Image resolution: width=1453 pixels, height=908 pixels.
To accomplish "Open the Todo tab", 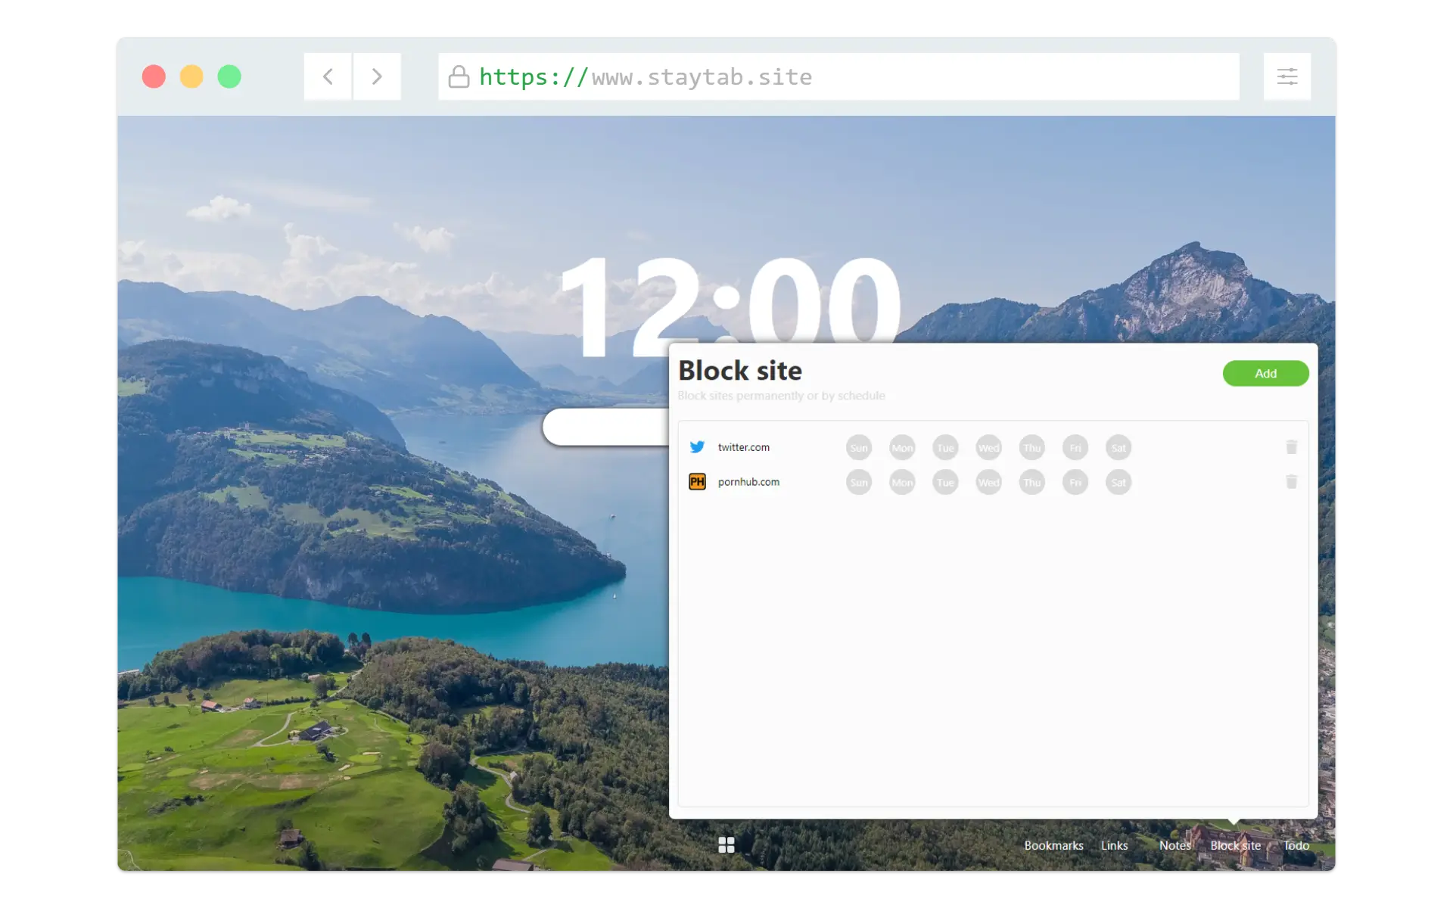I will (x=1296, y=845).
